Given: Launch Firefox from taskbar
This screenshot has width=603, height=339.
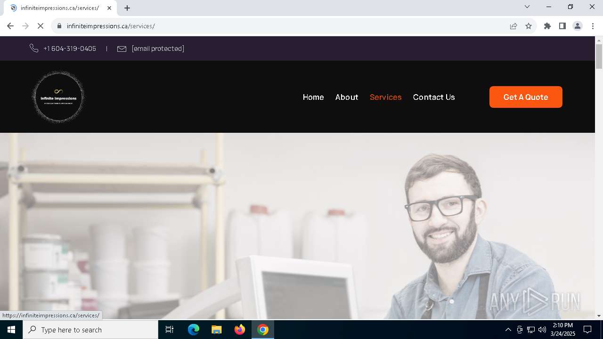Looking at the screenshot, I should click(x=240, y=330).
